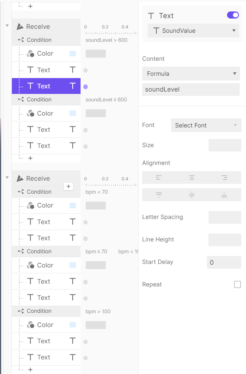Viewport: 246px width, 374px height.
Task: Select the left text alignment icon
Action: pos(158,177)
